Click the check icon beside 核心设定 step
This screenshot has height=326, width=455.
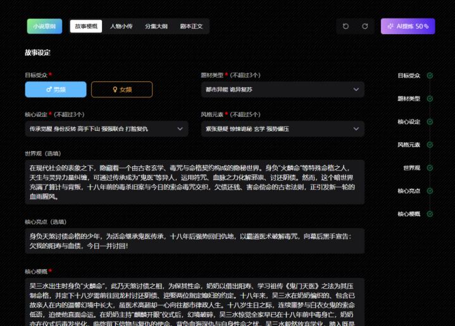point(430,121)
